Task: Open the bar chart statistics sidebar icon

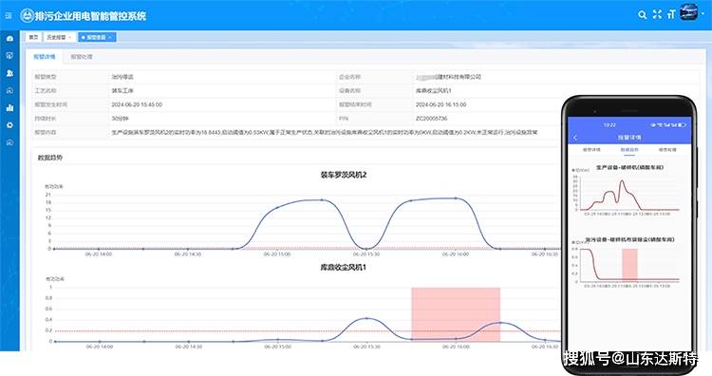Action: [x=9, y=107]
